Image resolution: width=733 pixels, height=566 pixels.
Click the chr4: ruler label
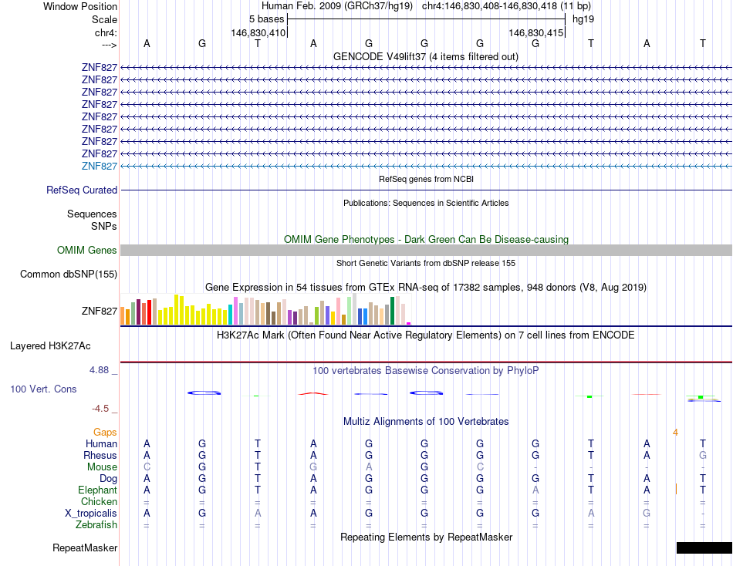tap(106, 32)
